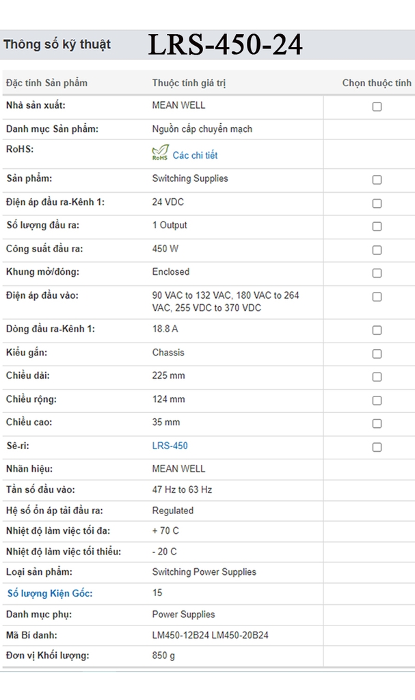Screen dimensions: 415x700
Task: Tick the 35 mm height checkbox
Action: [x=377, y=424]
